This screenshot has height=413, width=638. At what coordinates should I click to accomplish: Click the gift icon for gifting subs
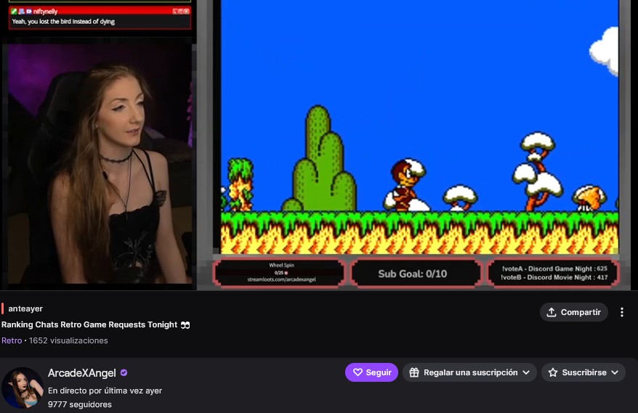coord(413,372)
